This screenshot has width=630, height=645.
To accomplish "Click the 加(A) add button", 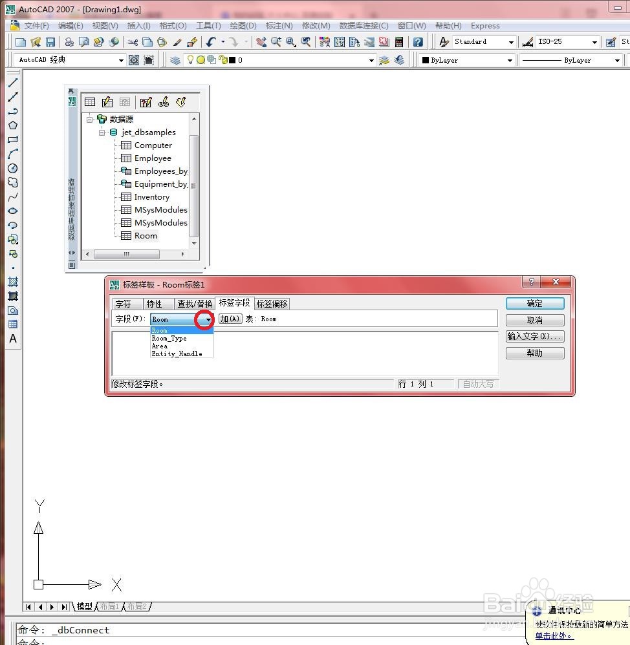I will click(230, 319).
